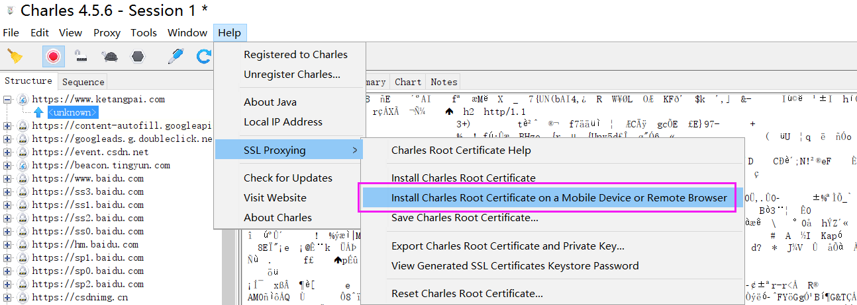Click Charles app icon in title bar
This screenshot has height=305, width=857.
[x=9, y=11]
